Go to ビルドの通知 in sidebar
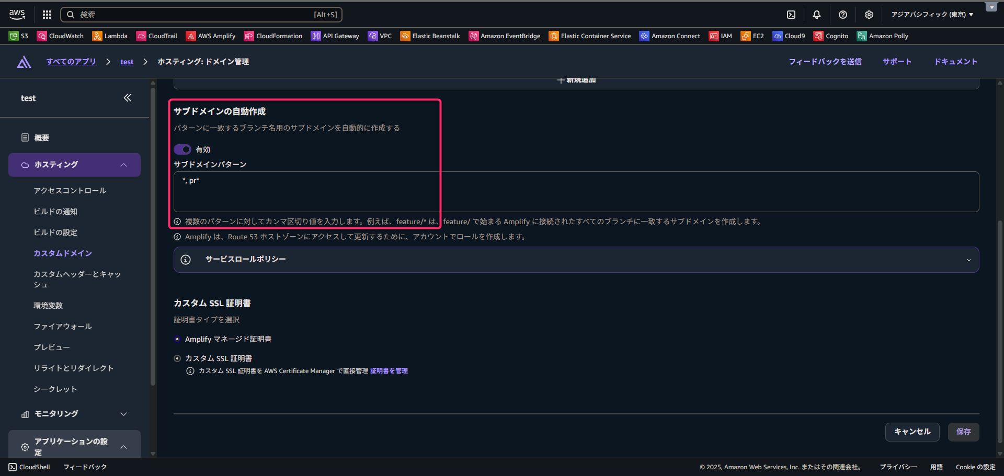The image size is (1004, 476). (x=55, y=212)
